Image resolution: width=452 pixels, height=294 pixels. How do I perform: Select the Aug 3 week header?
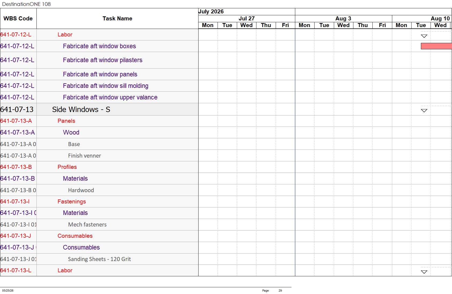point(343,18)
